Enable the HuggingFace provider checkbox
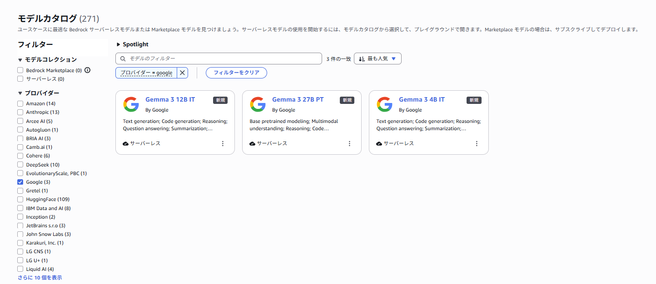Screen dimensions: 656x284 tap(20, 199)
